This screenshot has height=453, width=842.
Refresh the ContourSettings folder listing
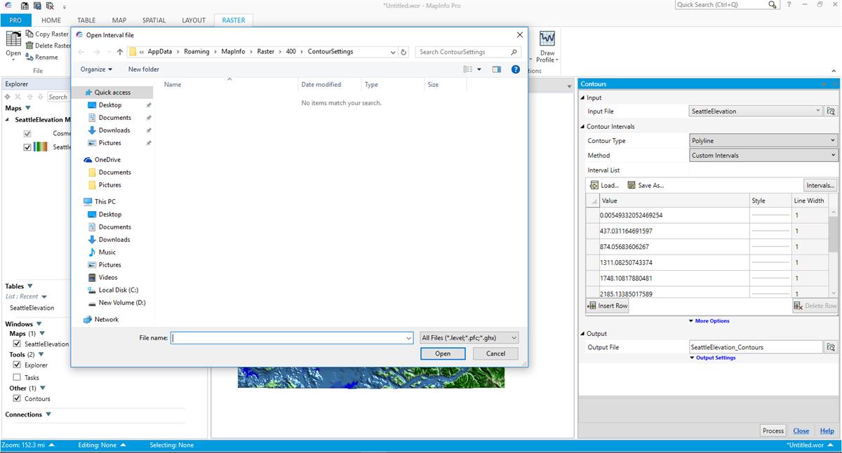click(x=403, y=52)
